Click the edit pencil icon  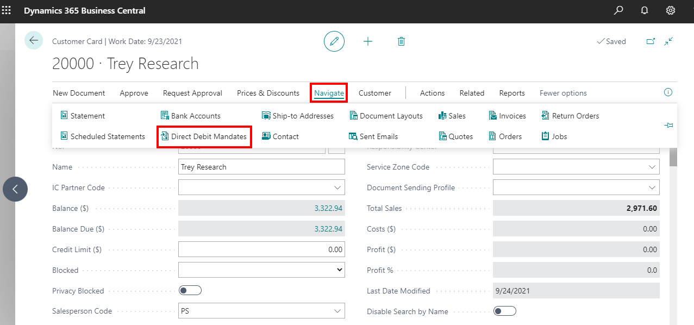coord(334,41)
